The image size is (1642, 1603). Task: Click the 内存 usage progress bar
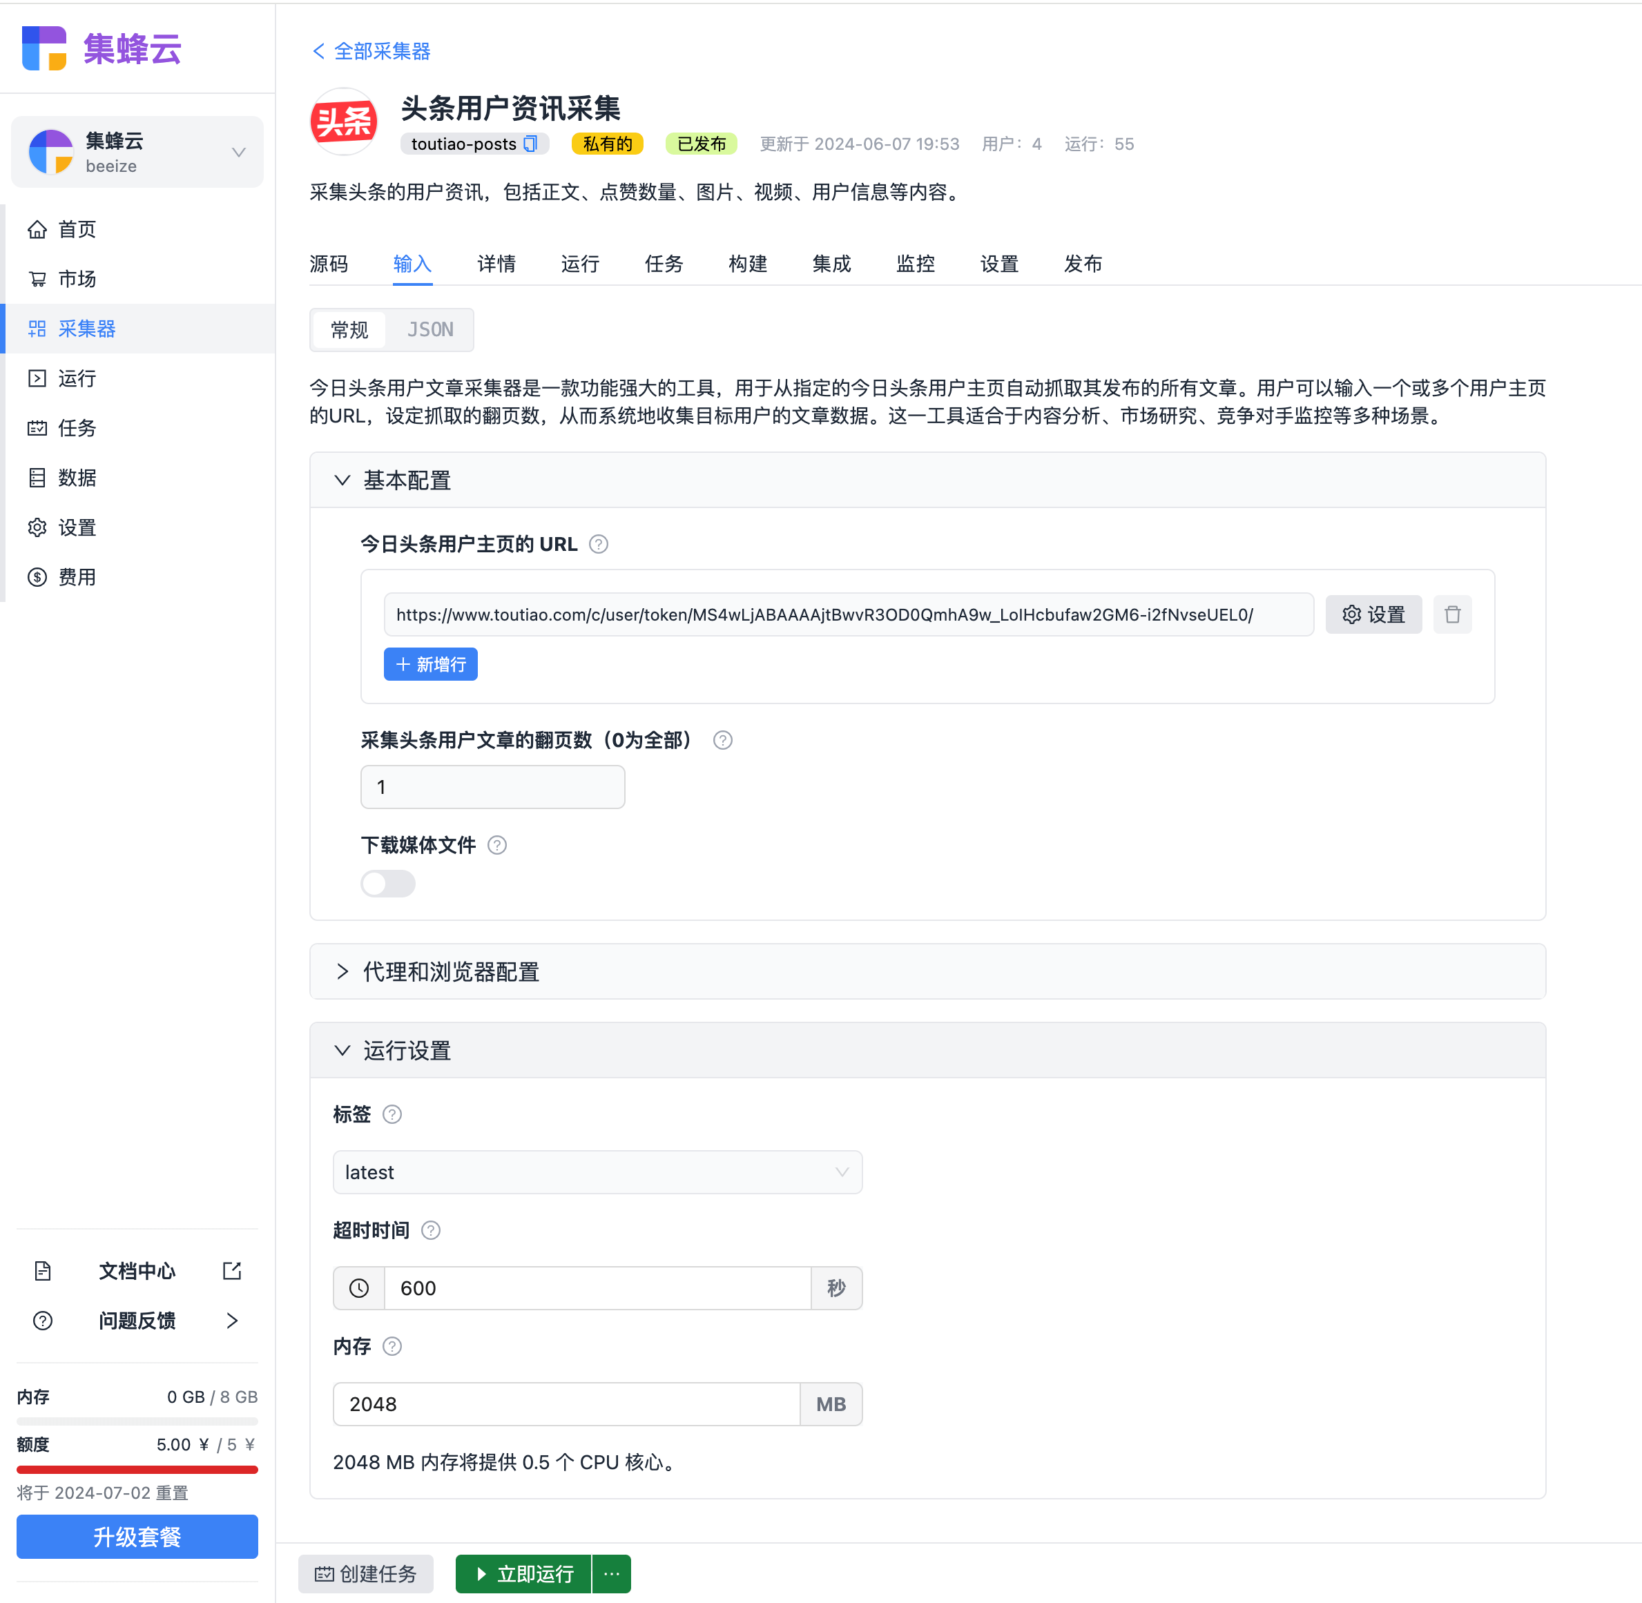tap(137, 1421)
